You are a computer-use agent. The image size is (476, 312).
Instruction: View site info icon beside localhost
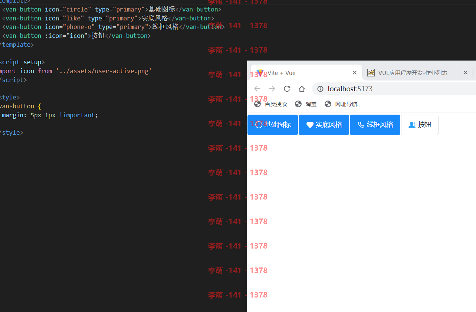(x=321, y=89)
